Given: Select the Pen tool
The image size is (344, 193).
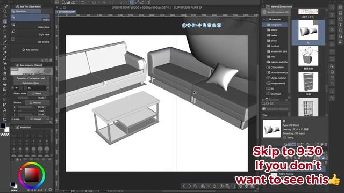Looking at the screenshot, I should coord(5,48).
